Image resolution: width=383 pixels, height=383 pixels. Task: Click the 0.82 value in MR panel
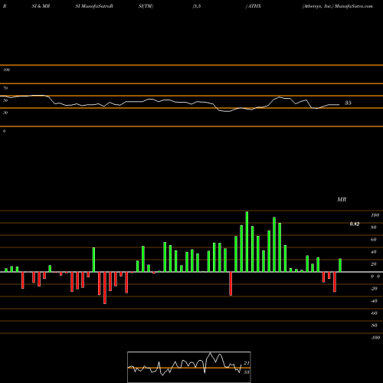pos(355,224)
